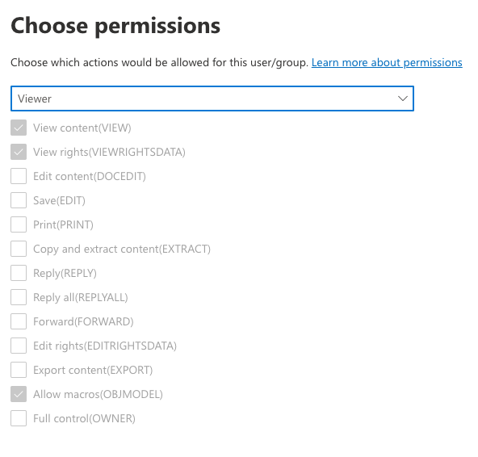Enable the Forward(FORWARD) permission checkbox
478x457 pixels.
pyautogui.click(x=19, y=321)
